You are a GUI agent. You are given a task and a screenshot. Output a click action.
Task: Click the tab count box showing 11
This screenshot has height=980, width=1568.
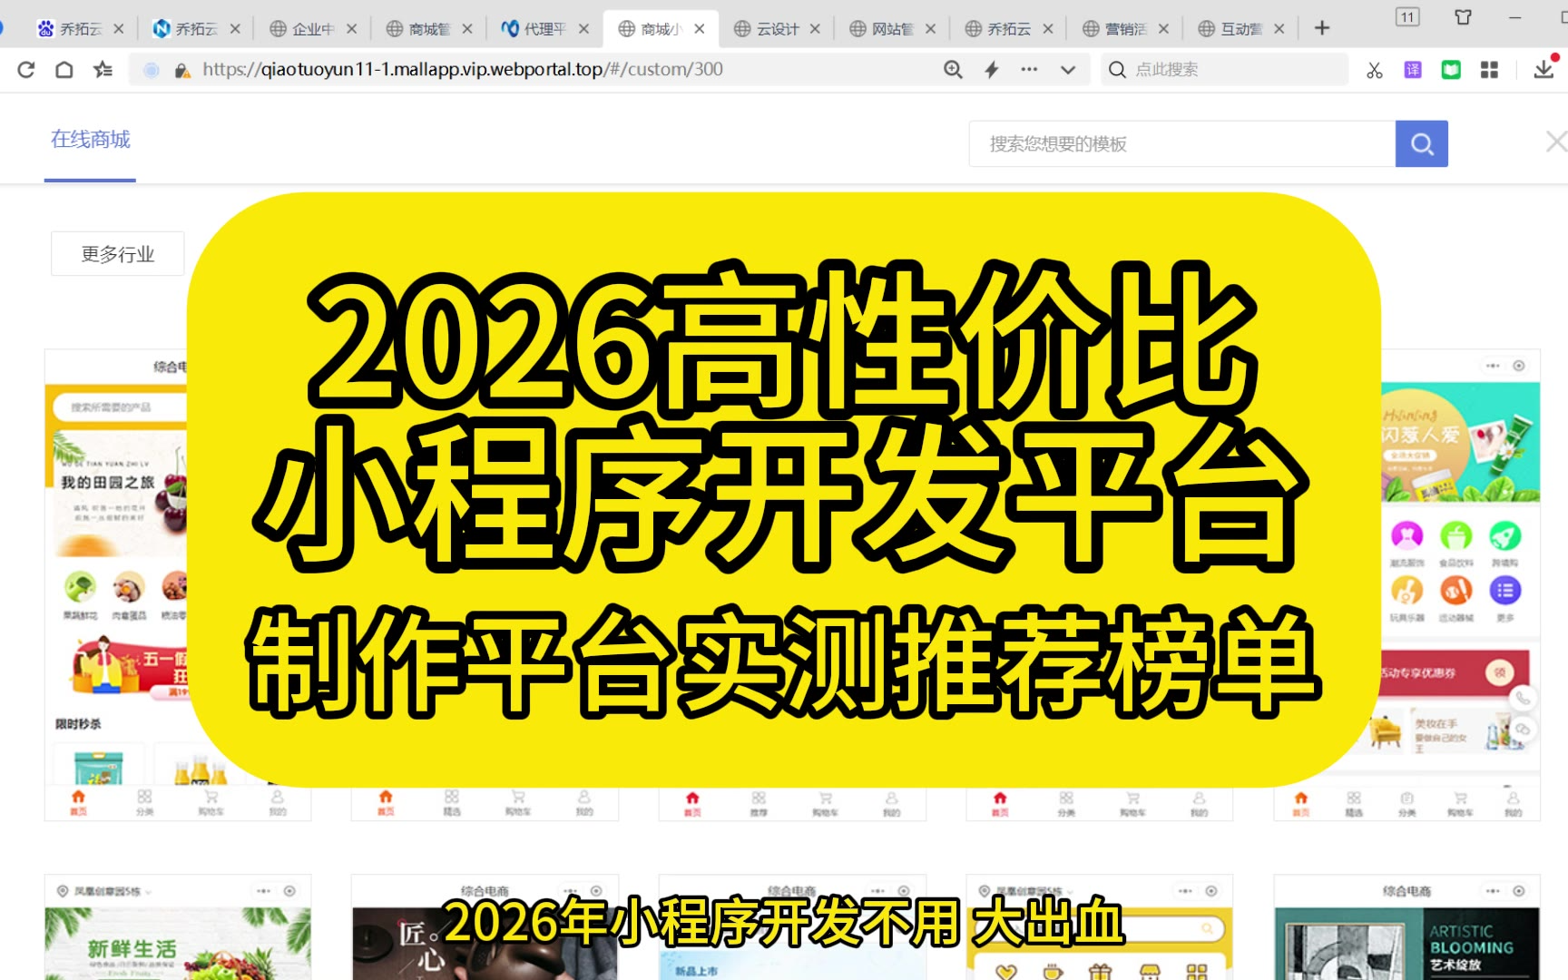point(1407,17)
